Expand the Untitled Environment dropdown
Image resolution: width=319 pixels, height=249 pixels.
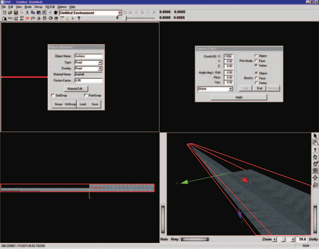click(91, 13)
